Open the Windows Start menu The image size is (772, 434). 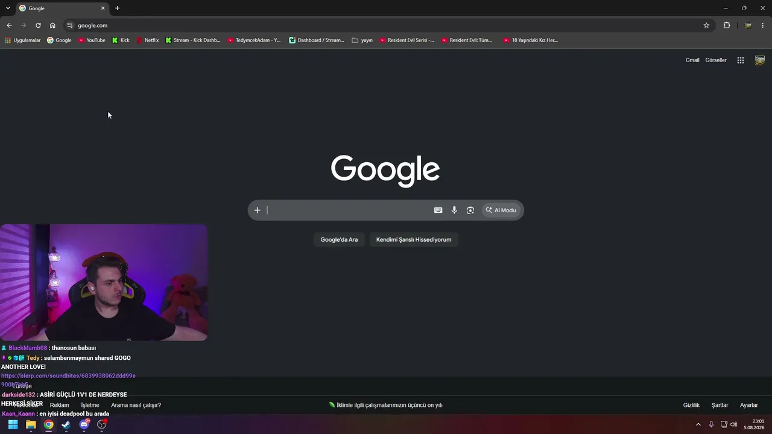point(13,424)
